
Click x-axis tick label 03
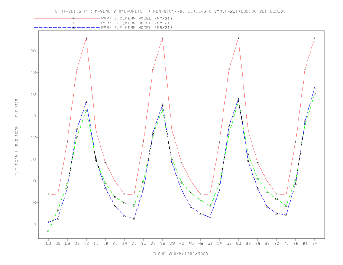click(x=58, y=243)
